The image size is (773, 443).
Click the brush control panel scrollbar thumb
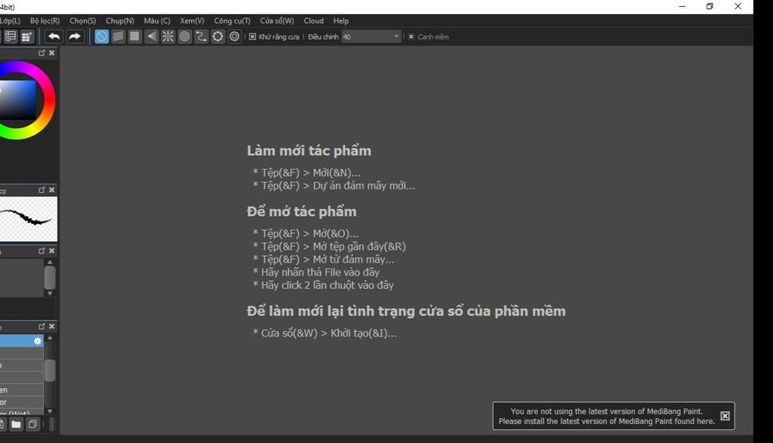(x=50, y=278)
